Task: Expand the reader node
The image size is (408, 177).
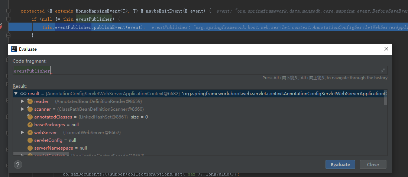Action: click(23, 101)
